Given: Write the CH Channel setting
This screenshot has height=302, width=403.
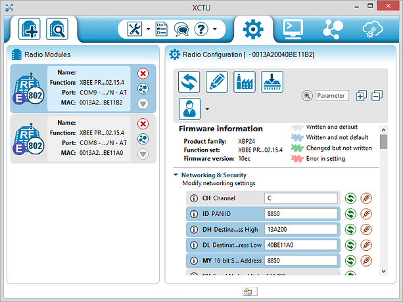Looking at the screenshot, I should pyautogui.click(x=366, y=198).
